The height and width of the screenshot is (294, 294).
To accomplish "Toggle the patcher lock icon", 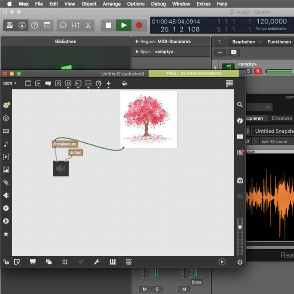I will [6, 262].
